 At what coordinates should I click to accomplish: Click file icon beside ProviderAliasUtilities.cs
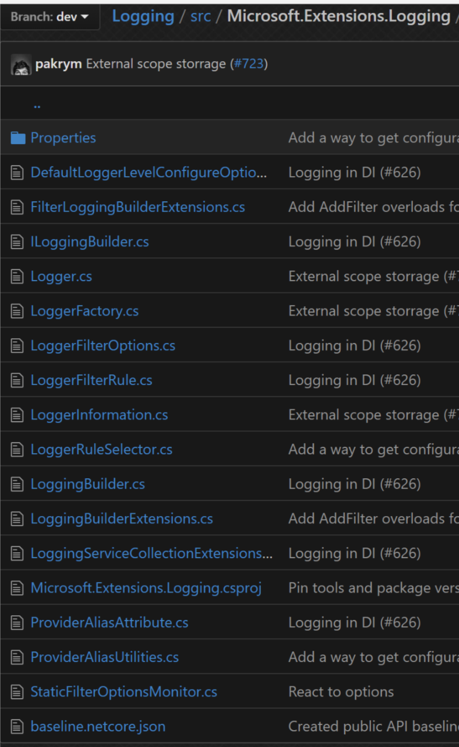pyautogui.click(x=18, y=657)
